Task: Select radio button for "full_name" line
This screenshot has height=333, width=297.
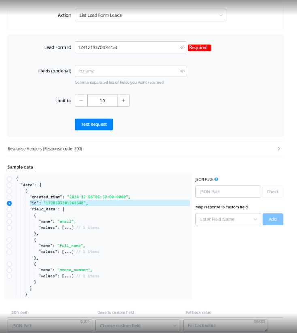Action: [9, 246]
